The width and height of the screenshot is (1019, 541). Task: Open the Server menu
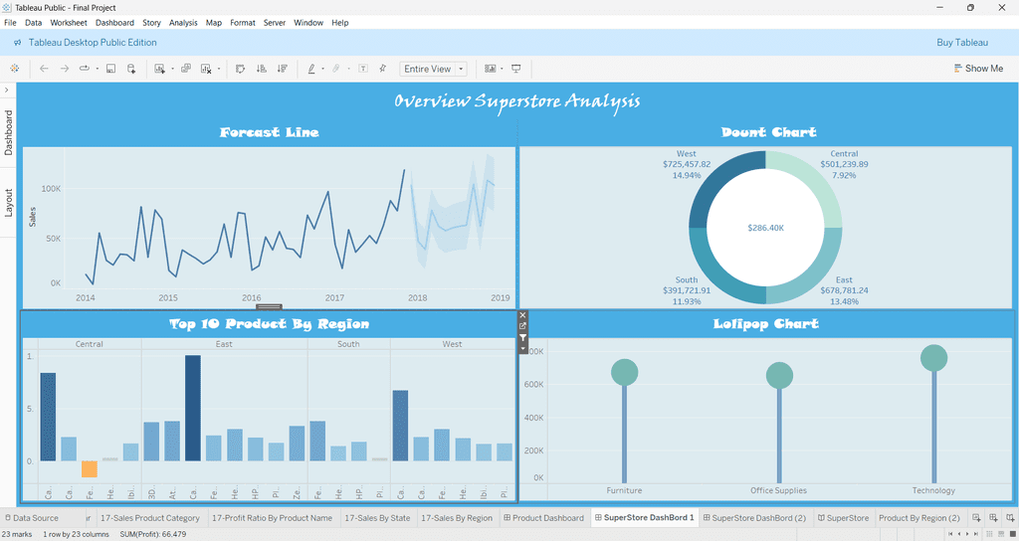click(x=275, y=23)
